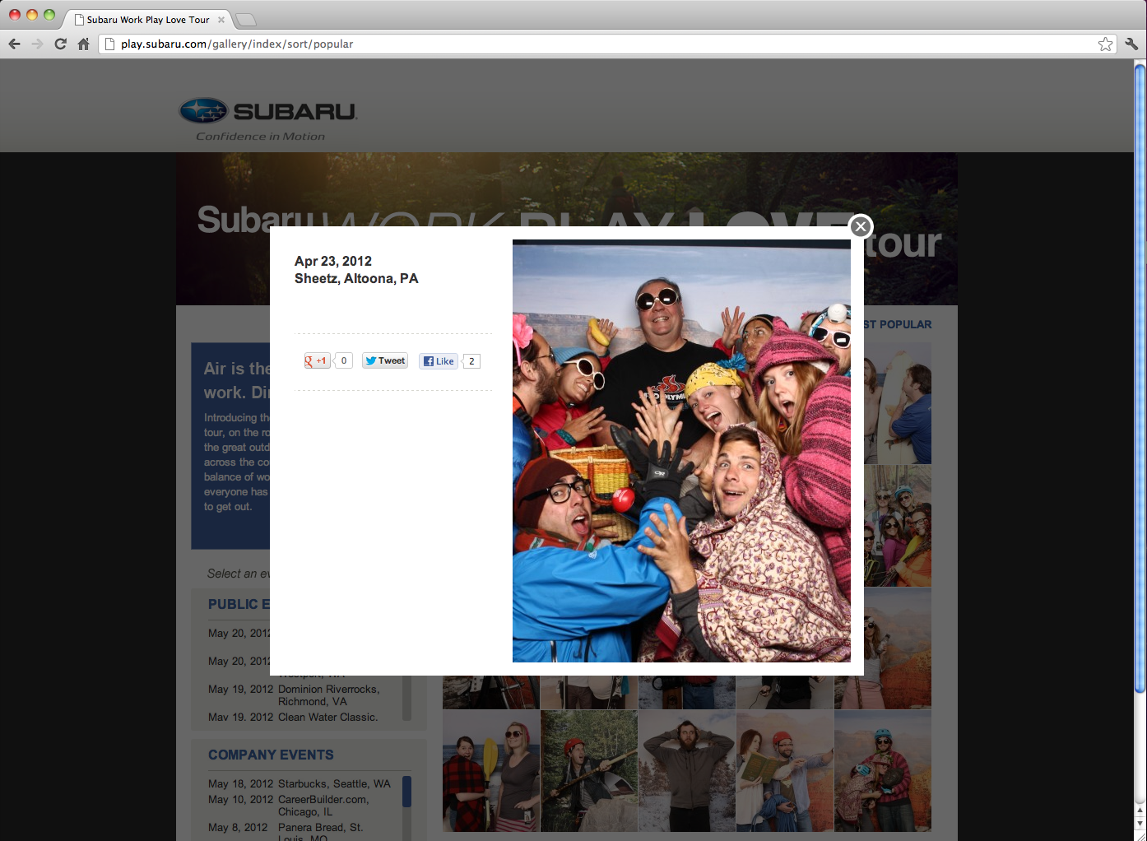Click the Facebook like count 2
The width and height of the screenshot is (1147, 841).
(471, 361)
